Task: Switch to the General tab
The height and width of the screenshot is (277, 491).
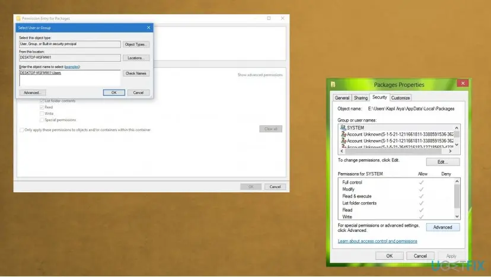Action: 342,98
